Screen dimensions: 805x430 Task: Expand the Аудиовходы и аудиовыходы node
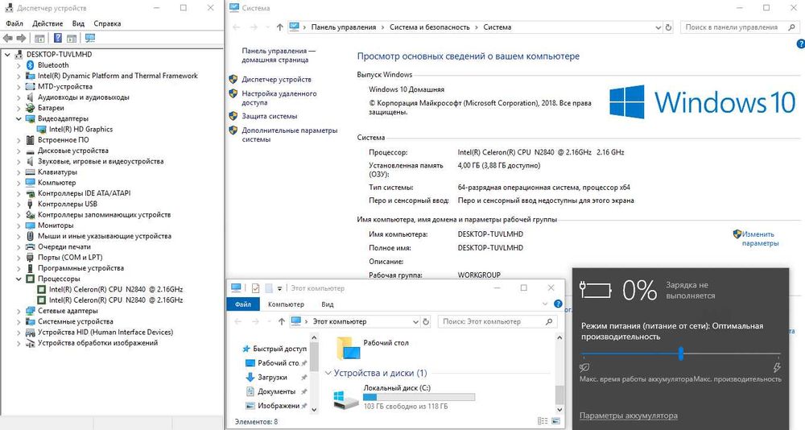click(x=19, y=97)
